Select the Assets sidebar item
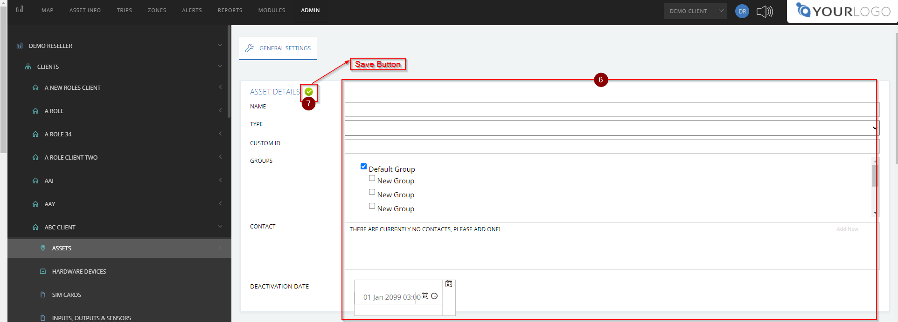Image resolution: width=898 pixels, height=322 pixels. click(119, 248)
